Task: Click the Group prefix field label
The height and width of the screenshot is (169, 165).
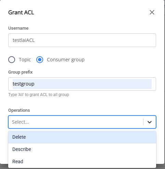Action: [x=21, y=72]
